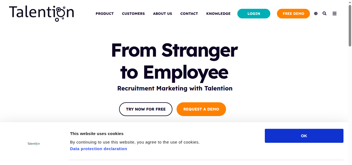
Task: Click the scrollbar down arrow
Action: tap(350, 163)
